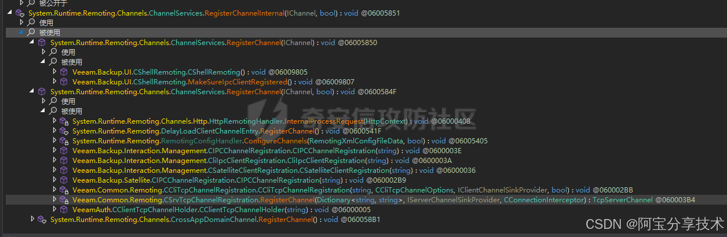This screenshot has height=237, width=727.
Task: Select CClientTcpChannelHolder(string) @06000005 entry
Action: coord(221,209)
